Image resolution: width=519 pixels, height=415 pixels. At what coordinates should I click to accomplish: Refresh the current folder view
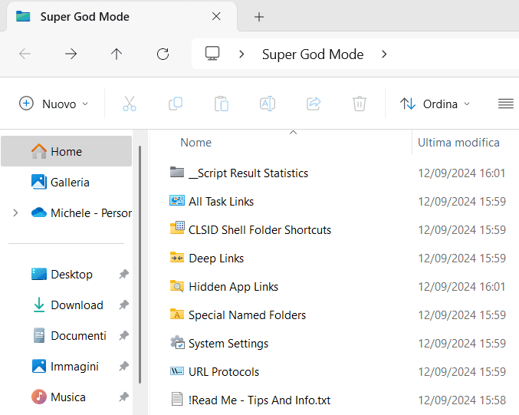tap(163, 54)
